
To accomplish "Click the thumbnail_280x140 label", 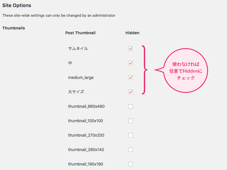I will (x=86, y=150).
